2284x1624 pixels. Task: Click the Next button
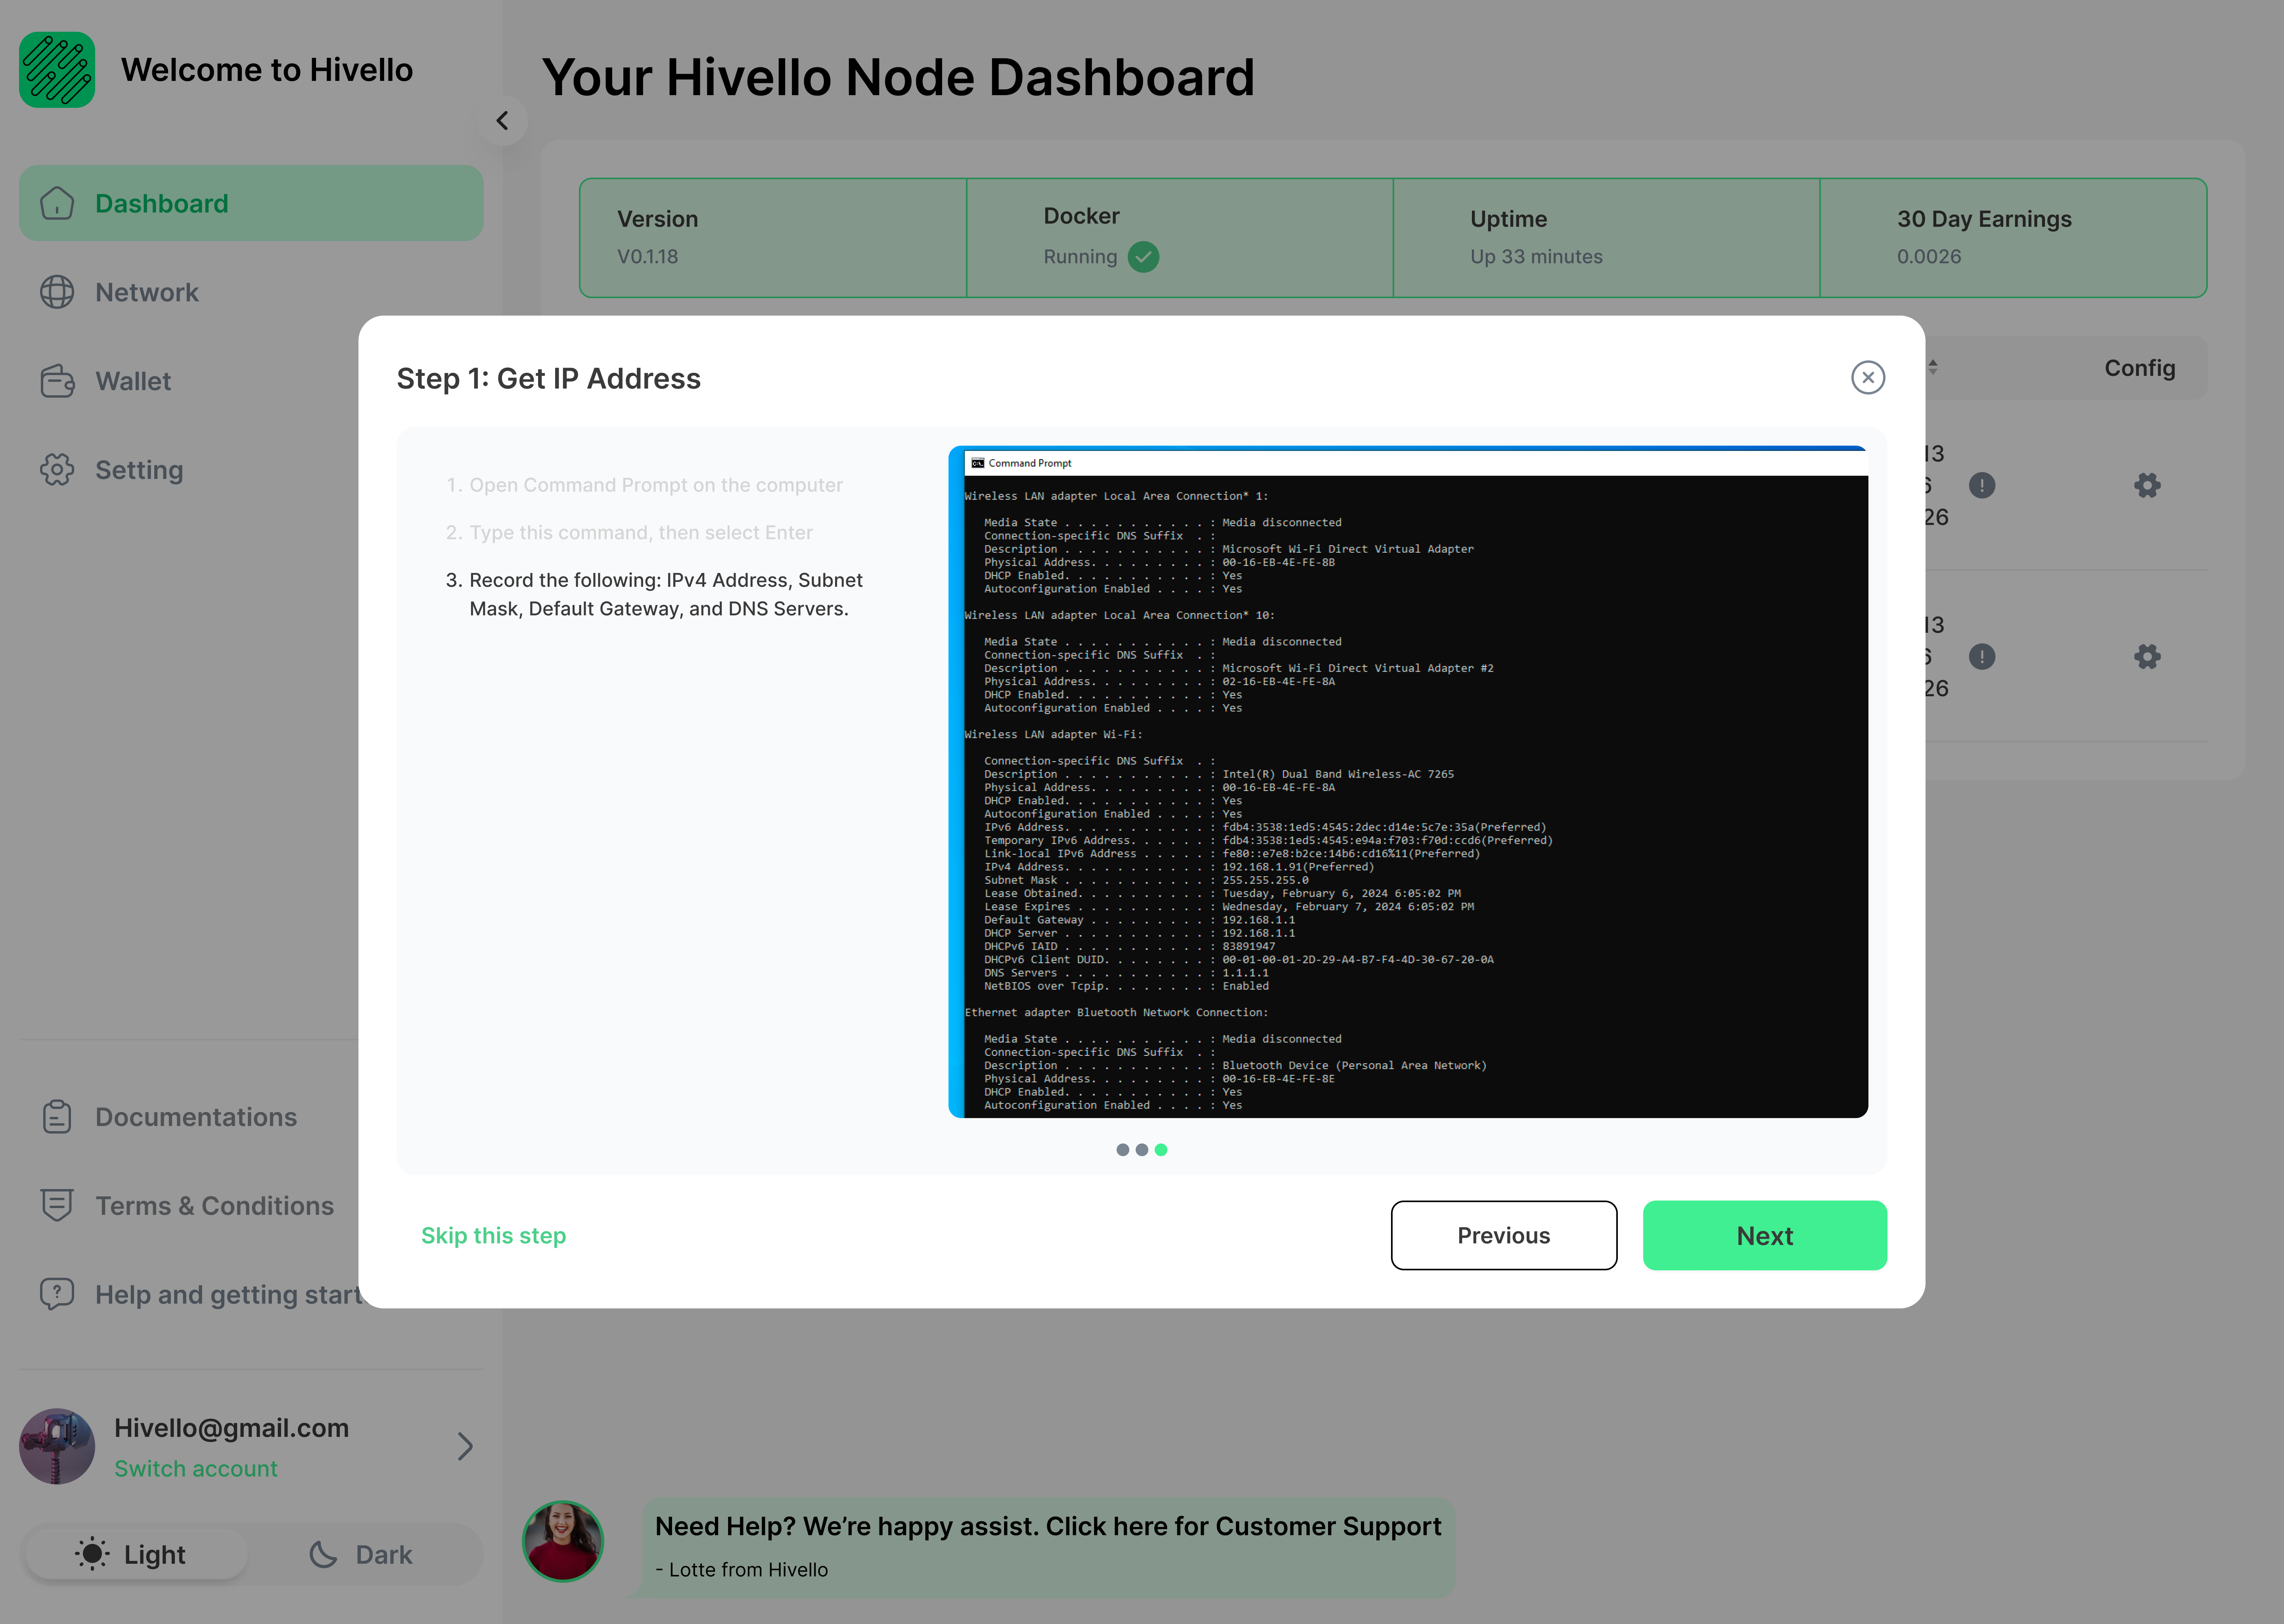click(1764, 1236)
